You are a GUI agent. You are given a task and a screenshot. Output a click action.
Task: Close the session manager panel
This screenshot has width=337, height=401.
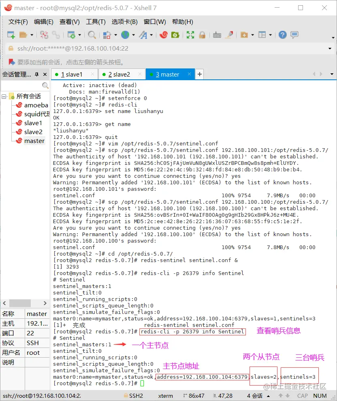(45, 75)
